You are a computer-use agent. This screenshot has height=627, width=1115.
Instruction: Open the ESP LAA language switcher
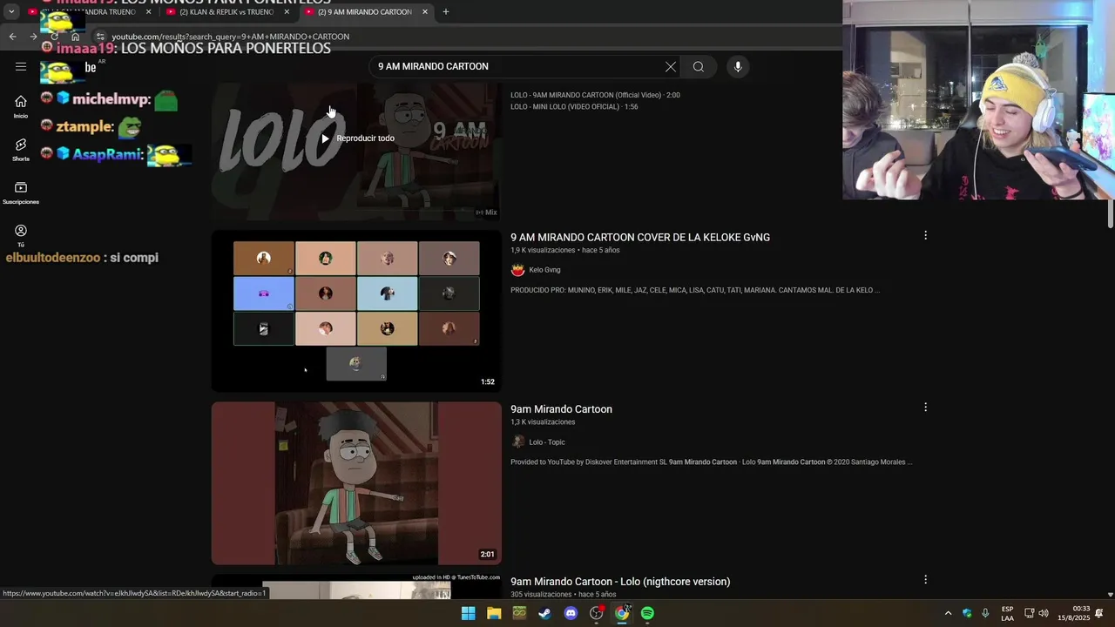(1007, 613)
